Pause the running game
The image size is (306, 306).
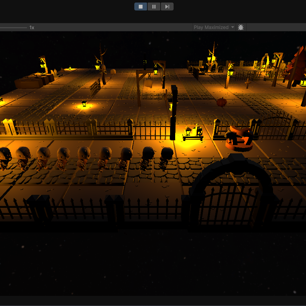[x=154, y=7]
